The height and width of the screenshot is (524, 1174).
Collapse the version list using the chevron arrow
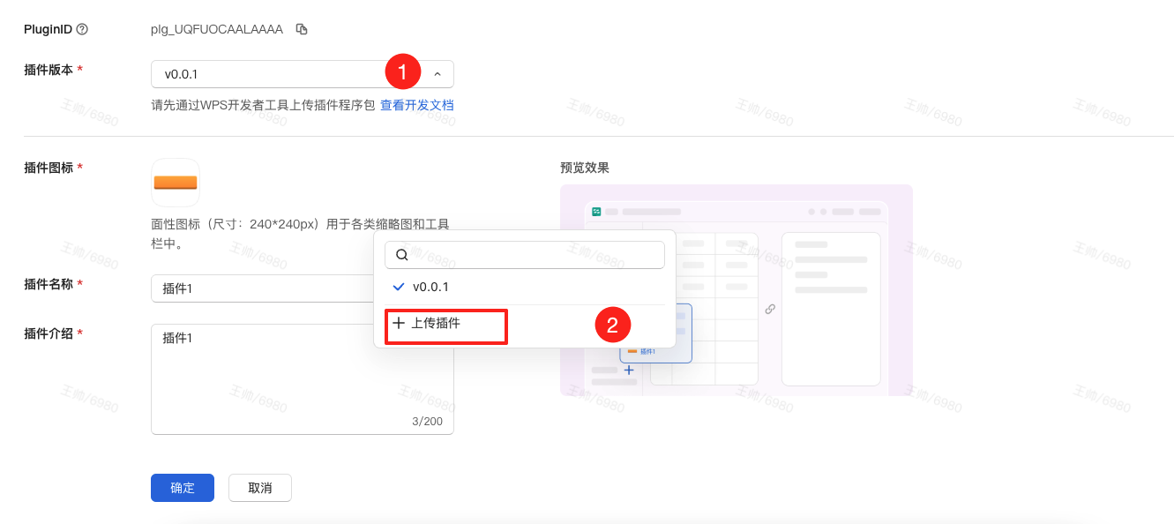tap(437, 74)
